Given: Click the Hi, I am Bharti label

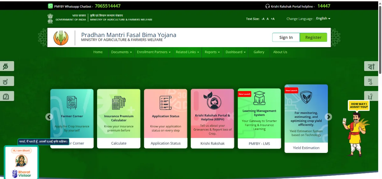Looking at the screenshot, I should point(21,150).
